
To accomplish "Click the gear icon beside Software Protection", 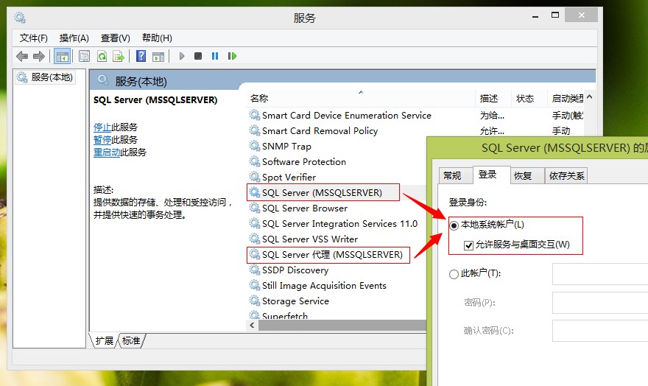I will [x=255, y=161].
